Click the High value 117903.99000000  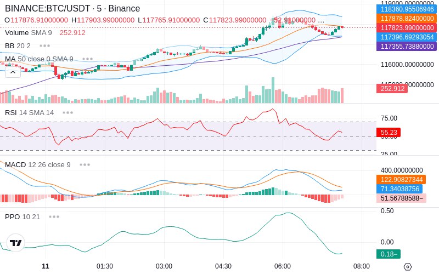click(x=106, y=20)
